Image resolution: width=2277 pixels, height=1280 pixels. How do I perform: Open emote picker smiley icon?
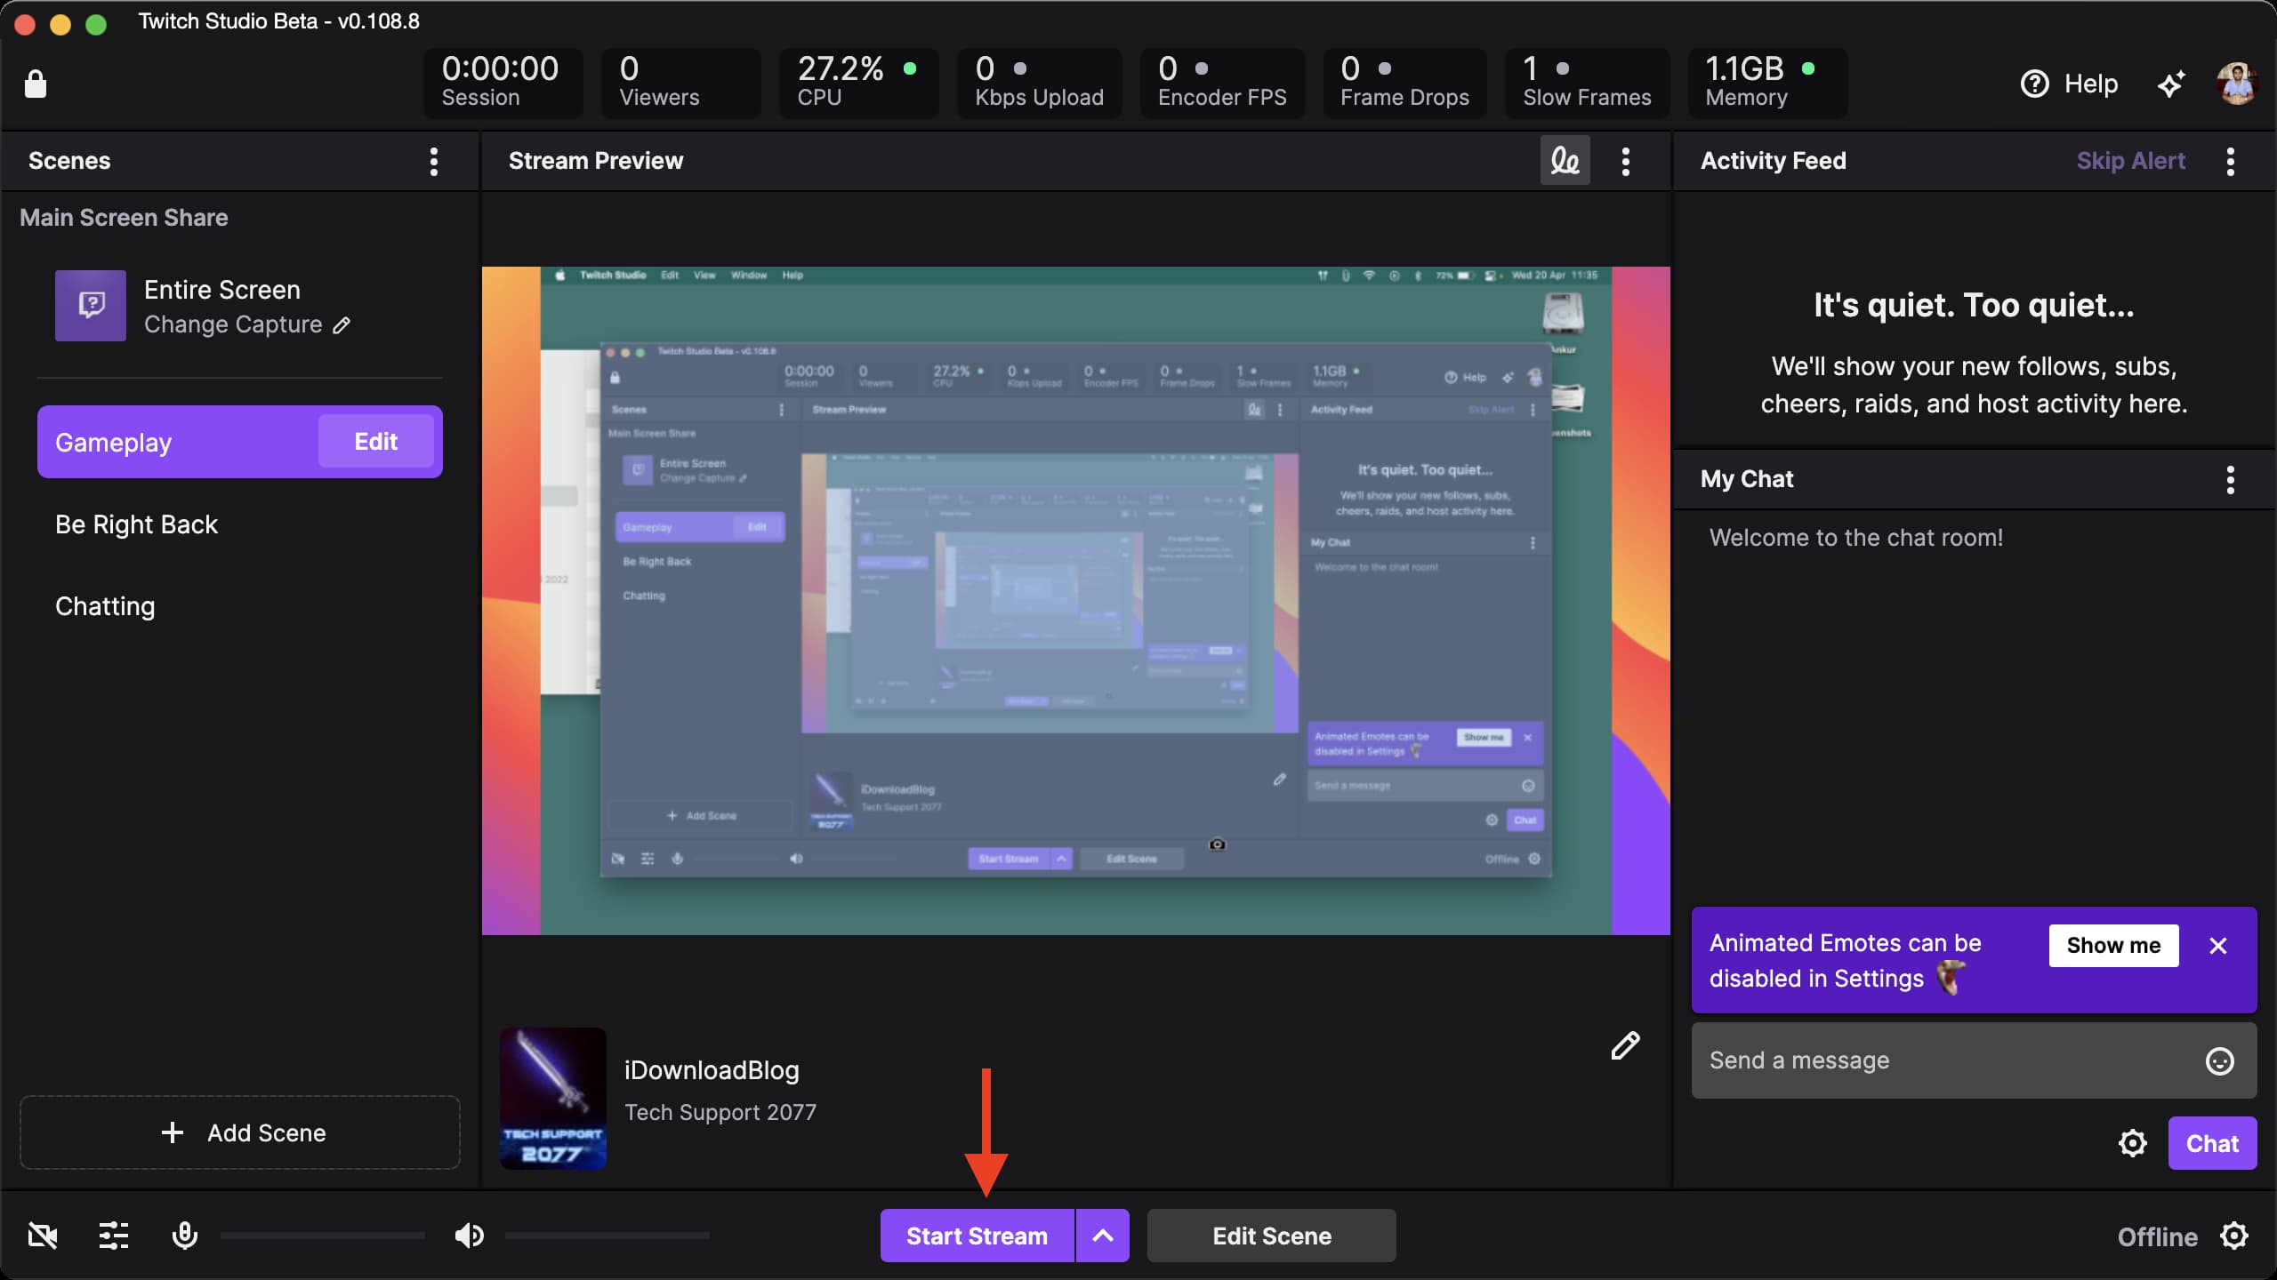(2220, 1060)
